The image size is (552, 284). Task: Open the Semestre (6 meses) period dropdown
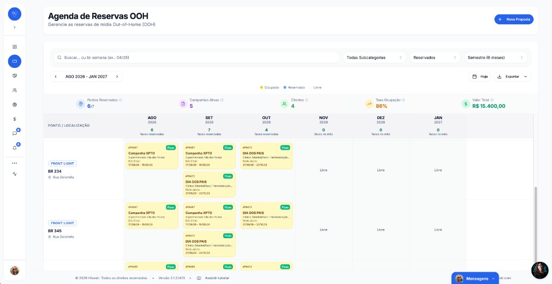(x=495, y=57)
